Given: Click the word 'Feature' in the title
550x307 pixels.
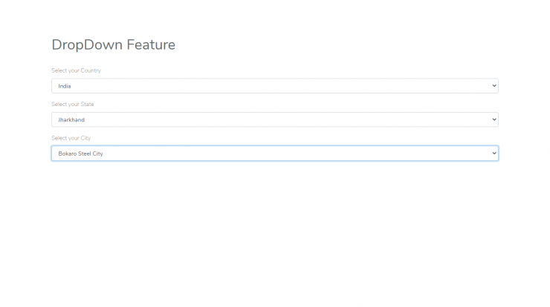Looking at the screenshot, I should (x=151, y=44).
